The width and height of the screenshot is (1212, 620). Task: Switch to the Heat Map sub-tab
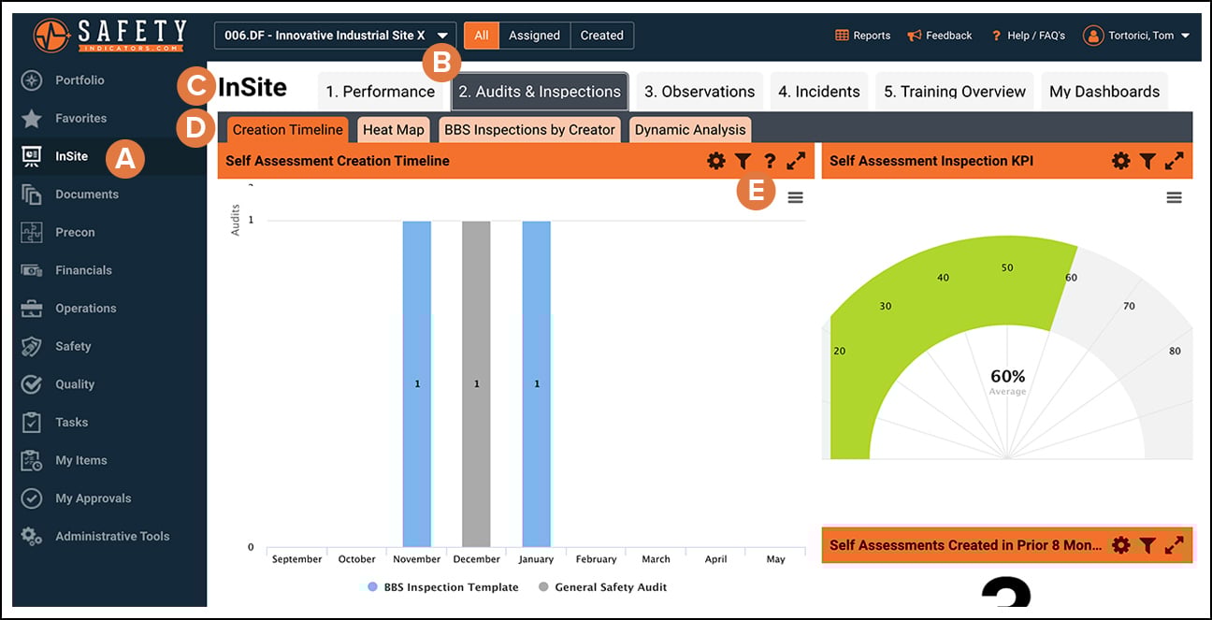point(393,130)
